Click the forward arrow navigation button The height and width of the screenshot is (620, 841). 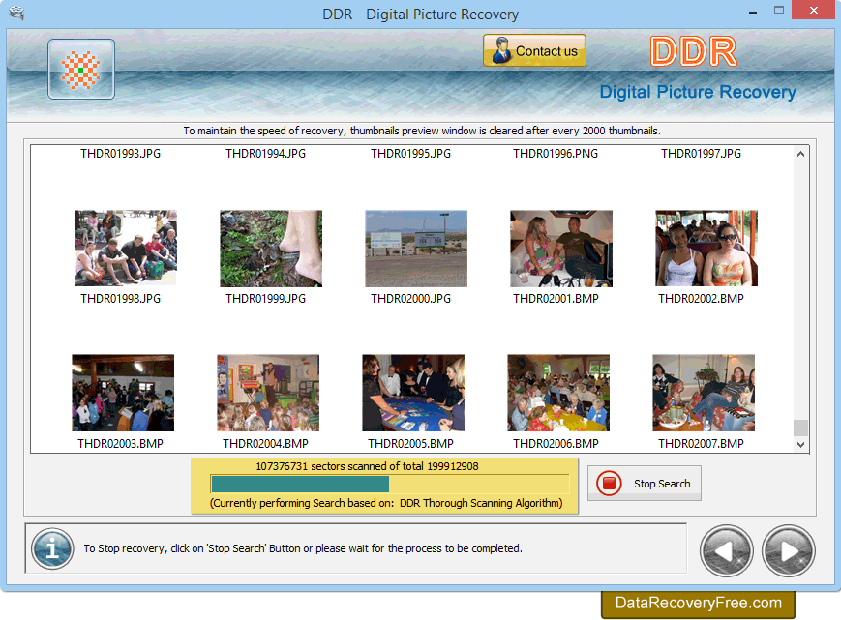[x=789, y=550]
